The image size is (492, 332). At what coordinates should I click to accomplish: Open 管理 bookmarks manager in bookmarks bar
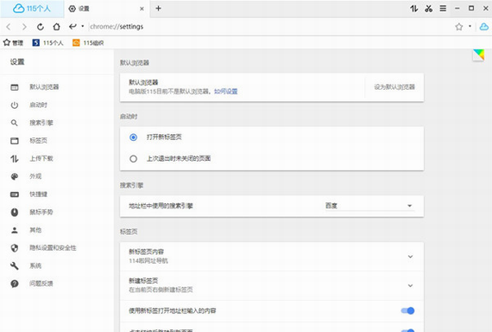[13, 42]
